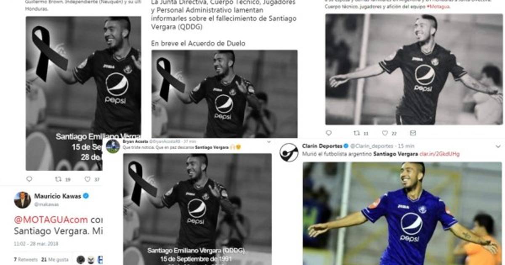The height and width of the screenshot is (265, 505).
Task: Open the Mauricio Kawas name link
Action: point(58,196)
